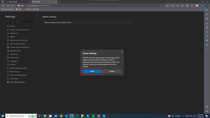Open the Extensions toolbar icon
Screen dimensions: 210x118
pyautogui.click(x=167, y=6)
